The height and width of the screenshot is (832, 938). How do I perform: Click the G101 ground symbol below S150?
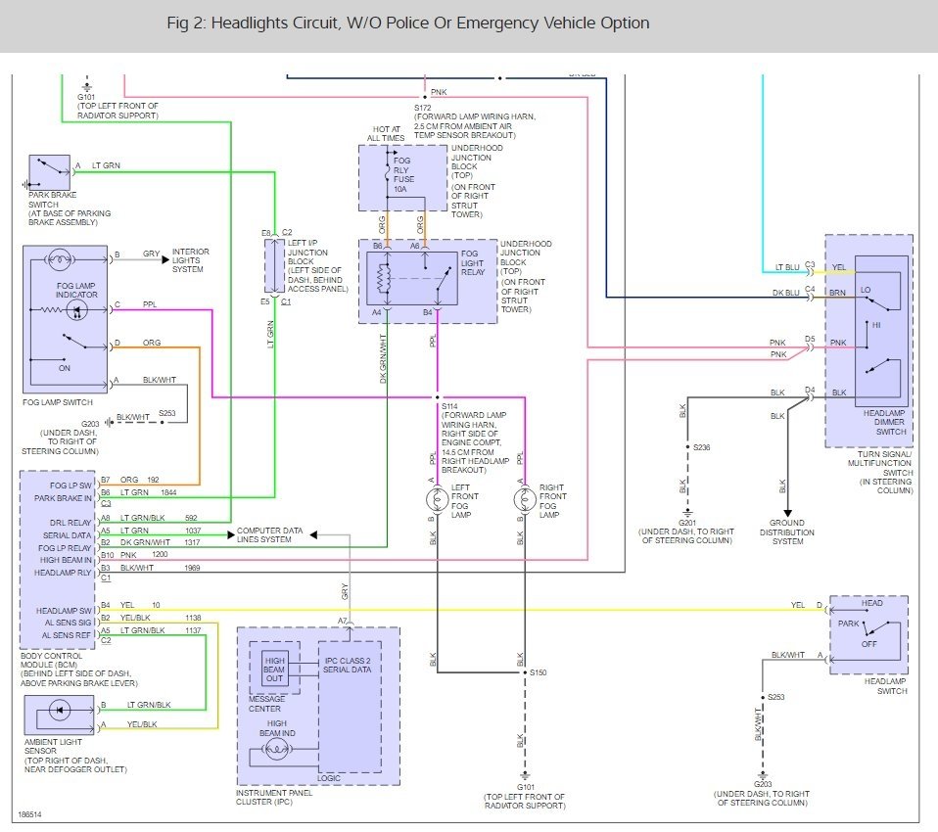tap(525, 776)
